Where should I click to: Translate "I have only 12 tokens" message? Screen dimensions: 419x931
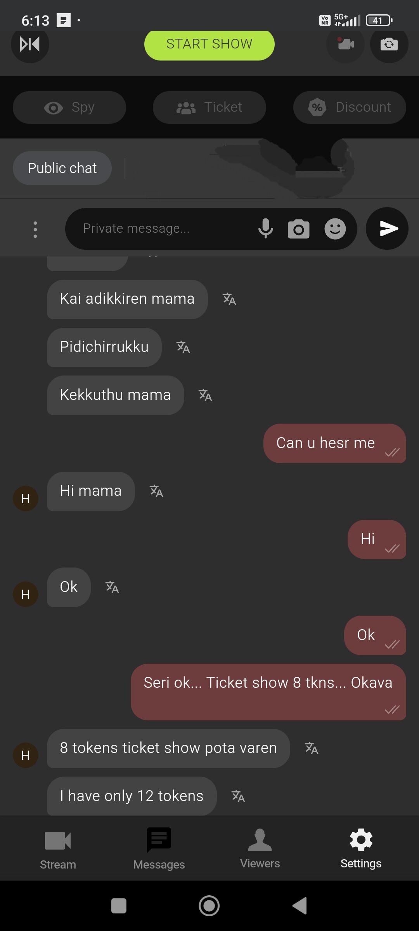tap(238, 796)
